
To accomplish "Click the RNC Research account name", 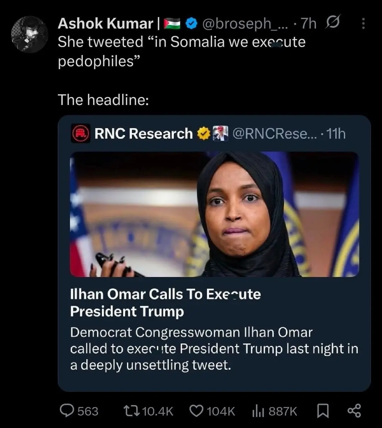I will (143, 134).
